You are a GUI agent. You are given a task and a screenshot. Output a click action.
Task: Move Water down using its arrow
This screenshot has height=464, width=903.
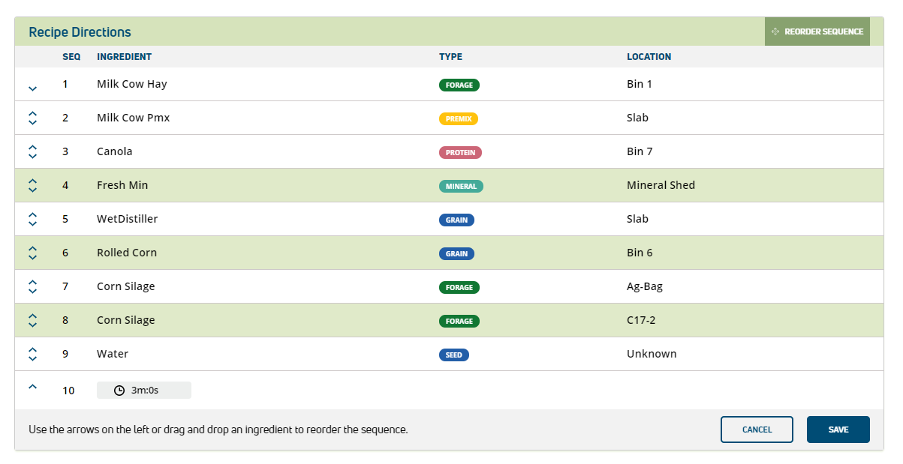(x=32, y=358)
